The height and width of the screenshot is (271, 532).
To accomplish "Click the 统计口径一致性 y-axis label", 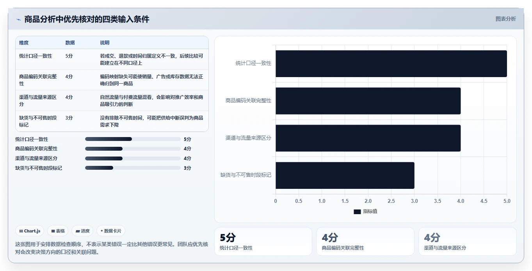I will 253,63.
